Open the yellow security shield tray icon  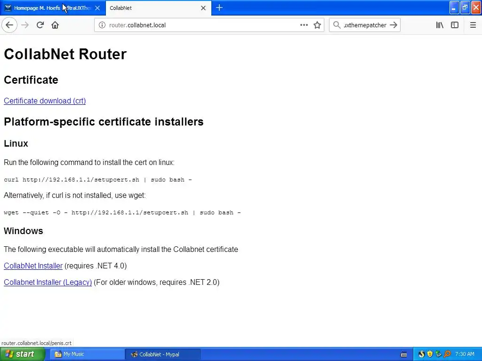tap(430, 354)
